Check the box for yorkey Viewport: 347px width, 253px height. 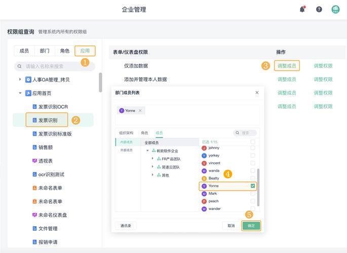point(253,155)
